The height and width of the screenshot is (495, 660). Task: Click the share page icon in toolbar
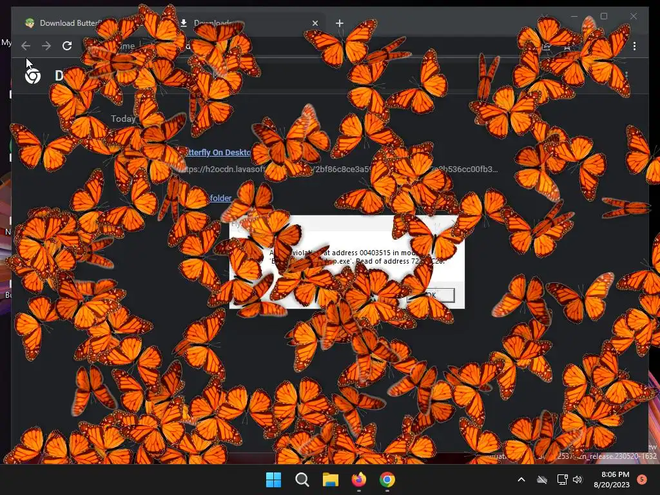pos(547,46)
